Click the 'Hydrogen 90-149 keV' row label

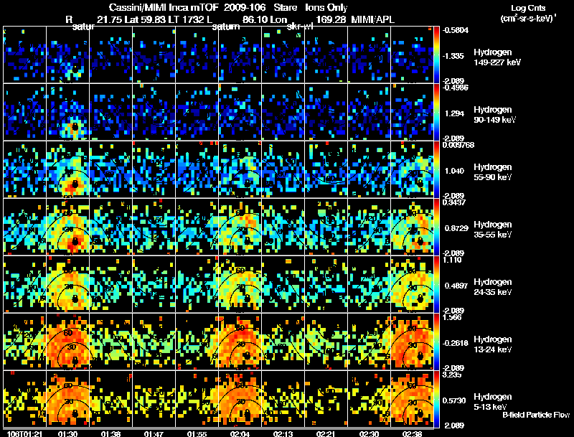coord(494,115)
